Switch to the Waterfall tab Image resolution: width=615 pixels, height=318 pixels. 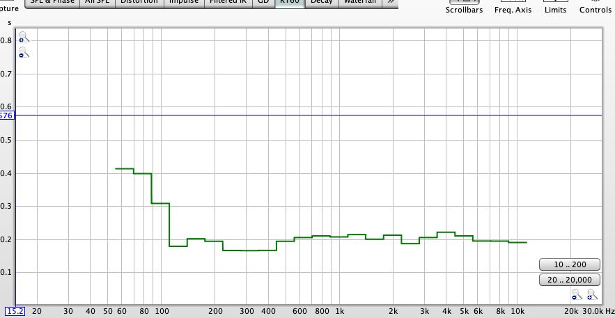click(360, 2)
